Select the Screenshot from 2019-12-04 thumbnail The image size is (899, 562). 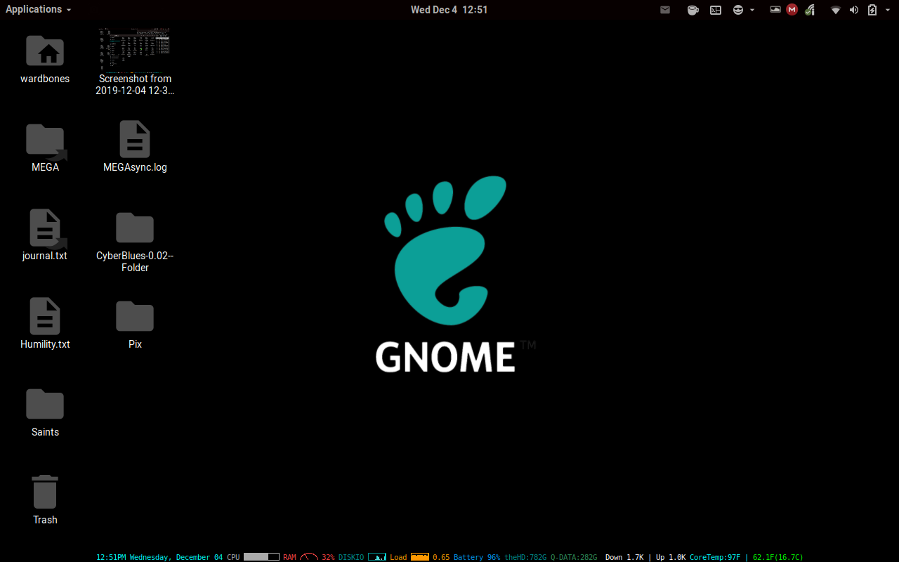tap(135, 50)
